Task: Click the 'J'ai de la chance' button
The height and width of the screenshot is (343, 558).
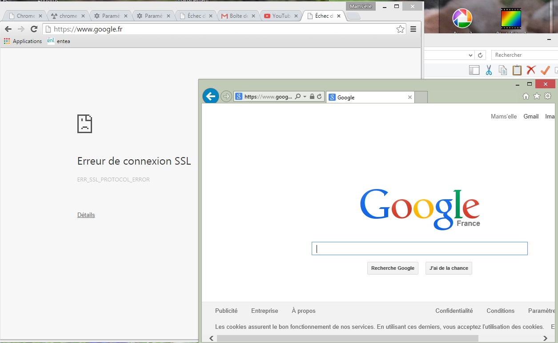Action: pyautogui.click(x=449, y=268)
